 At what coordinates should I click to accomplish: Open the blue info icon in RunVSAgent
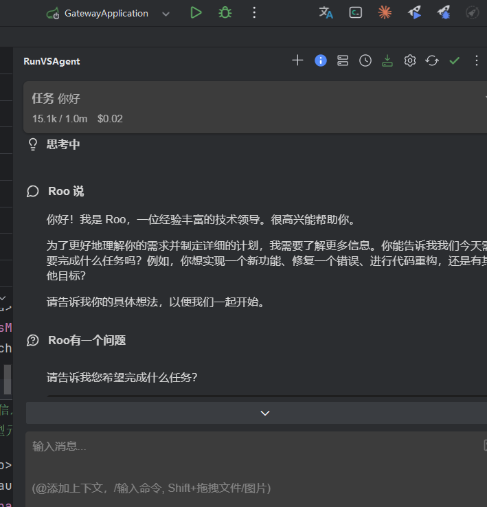[321, 60]
